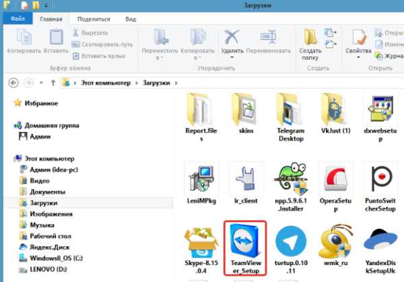Open the Переместить в dropdown
Viewport: 404px width, 282px height.
160,44
